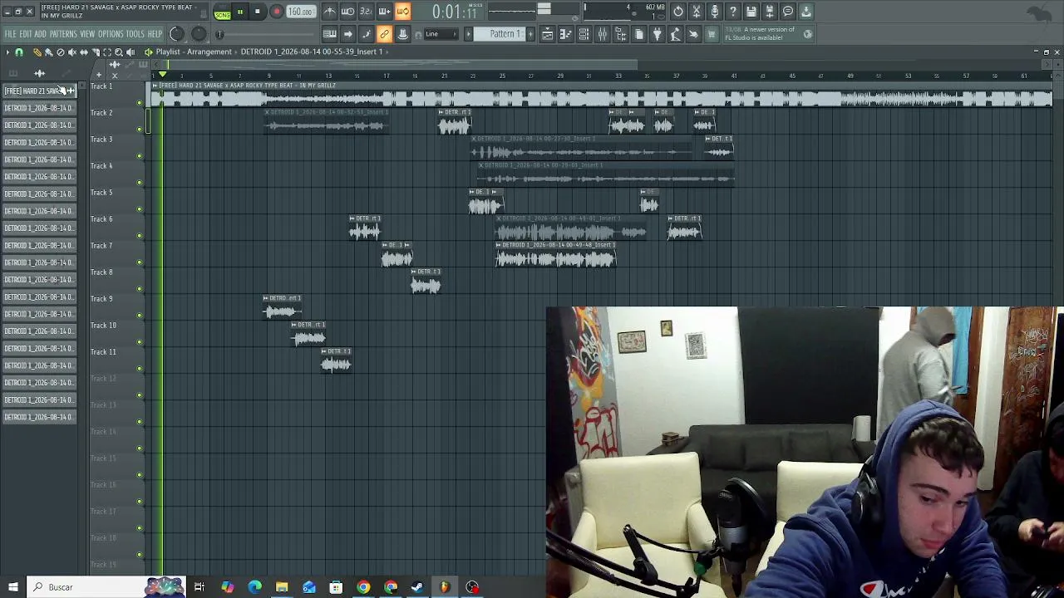The width and height of the screenshot is (1064, 598).
Task: Adjust the master volume knob
Action: tap(177, 34)
